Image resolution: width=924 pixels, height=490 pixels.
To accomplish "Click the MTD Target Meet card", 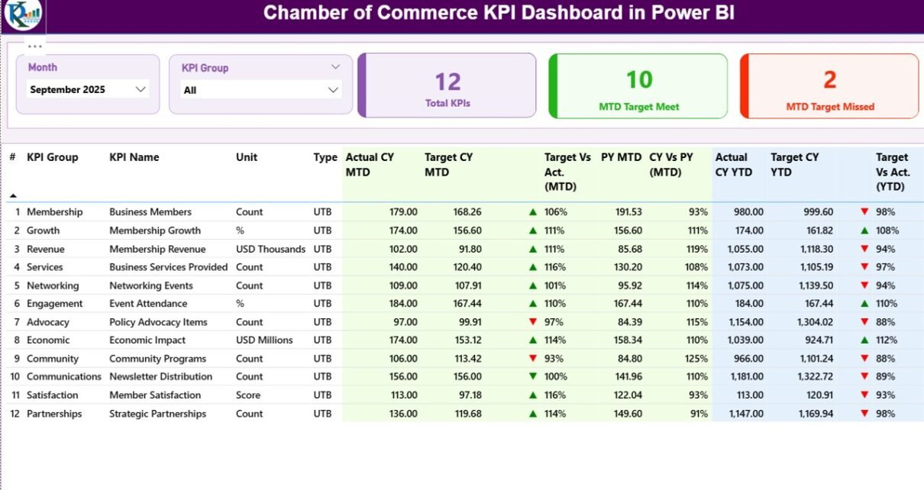I will (638, 86).
